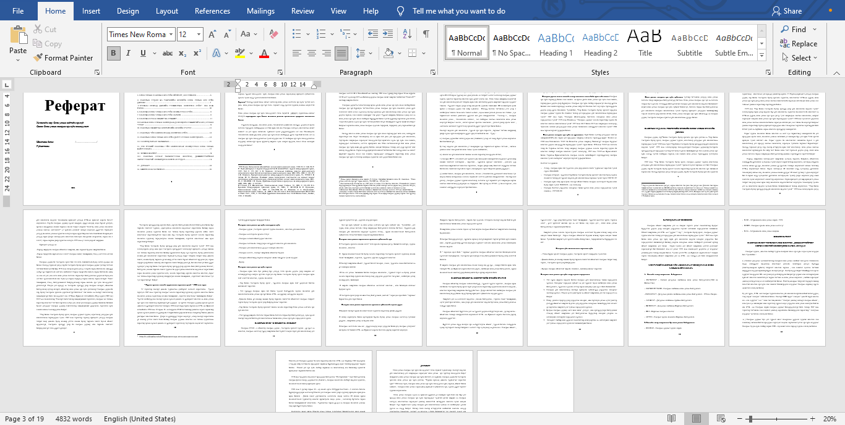
Task: Center the paragraph text
Action: tap(311, 53)
